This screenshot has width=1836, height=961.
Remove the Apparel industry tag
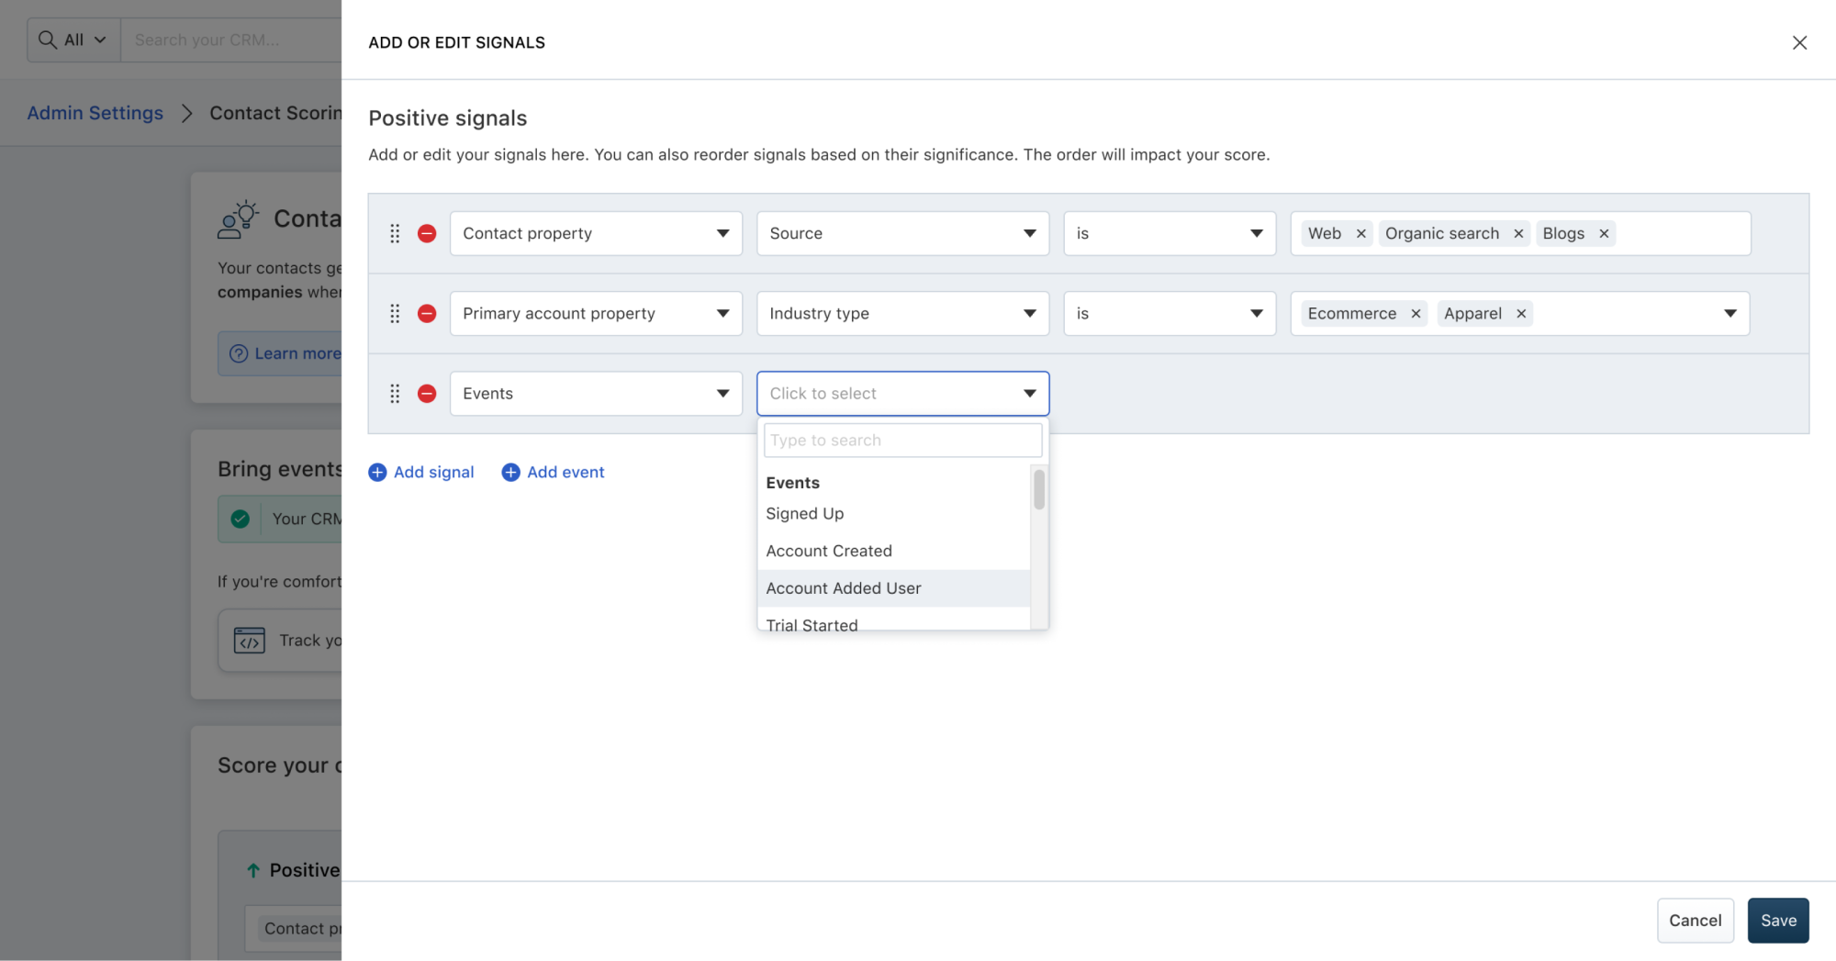pyautogui.click(x=1521, y=314)
